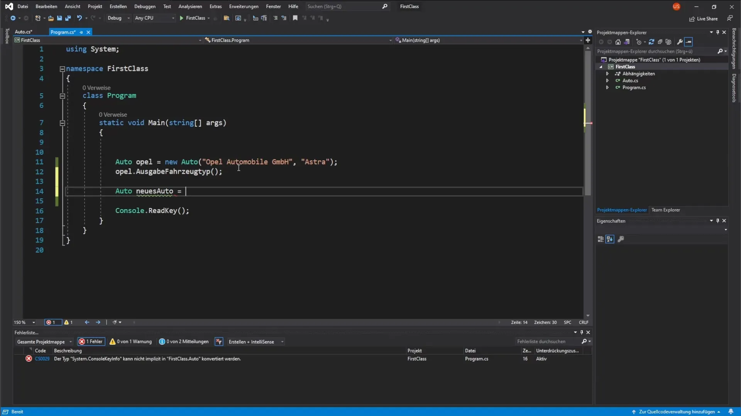Viewport: 741px width, 416px height.
Task: Collapse the FirstClass project node
Action: point(601,67)
